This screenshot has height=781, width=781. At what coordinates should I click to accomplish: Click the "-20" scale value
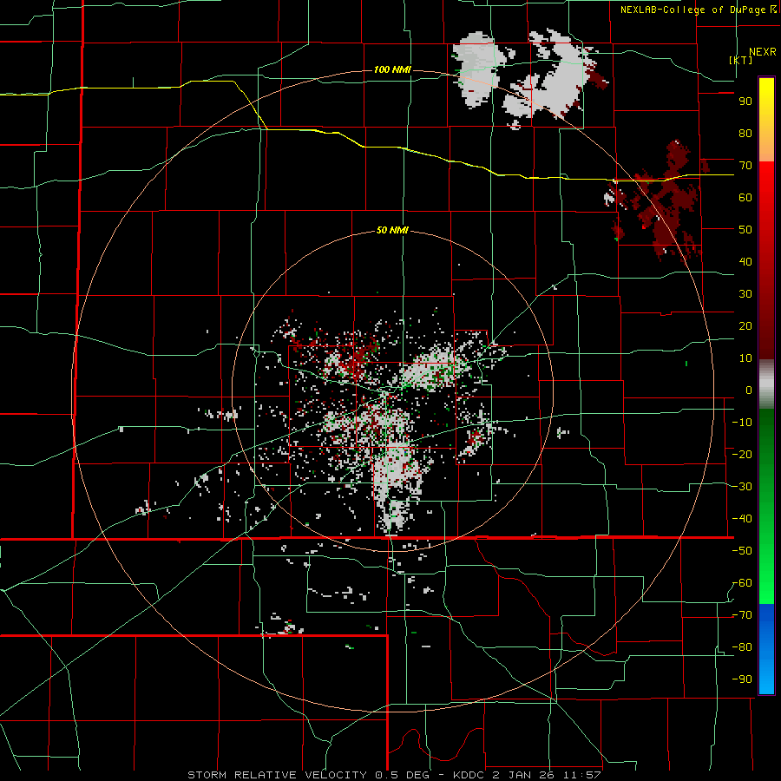click(x=742, y=454)
